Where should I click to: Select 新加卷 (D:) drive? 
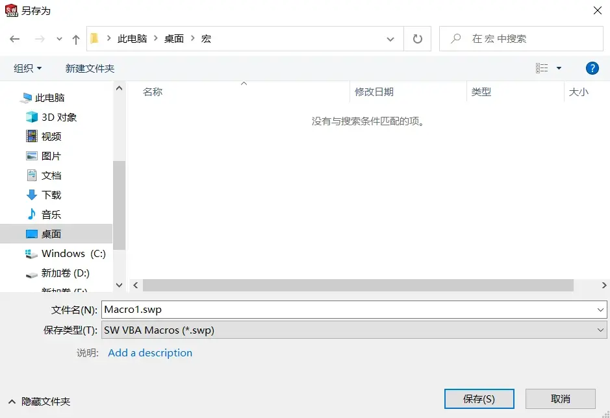point(66,273)
